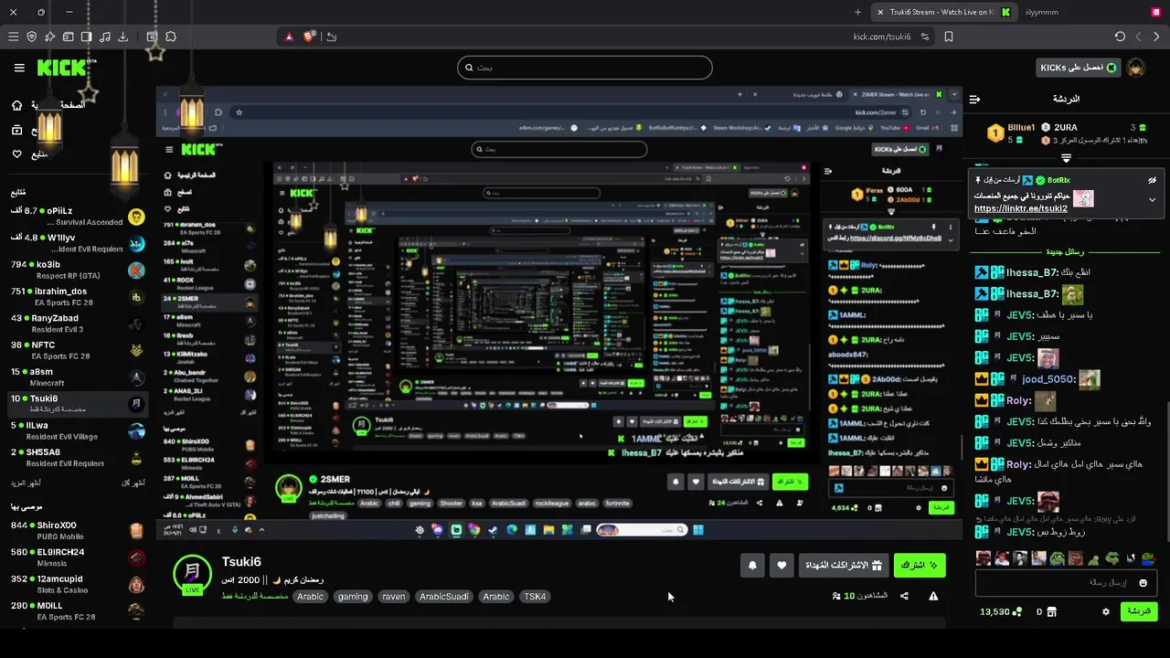Image resolution: width=1170 pixels, height=658 pixels.
Task: Select the gaming tag
Action: point(353,597)
